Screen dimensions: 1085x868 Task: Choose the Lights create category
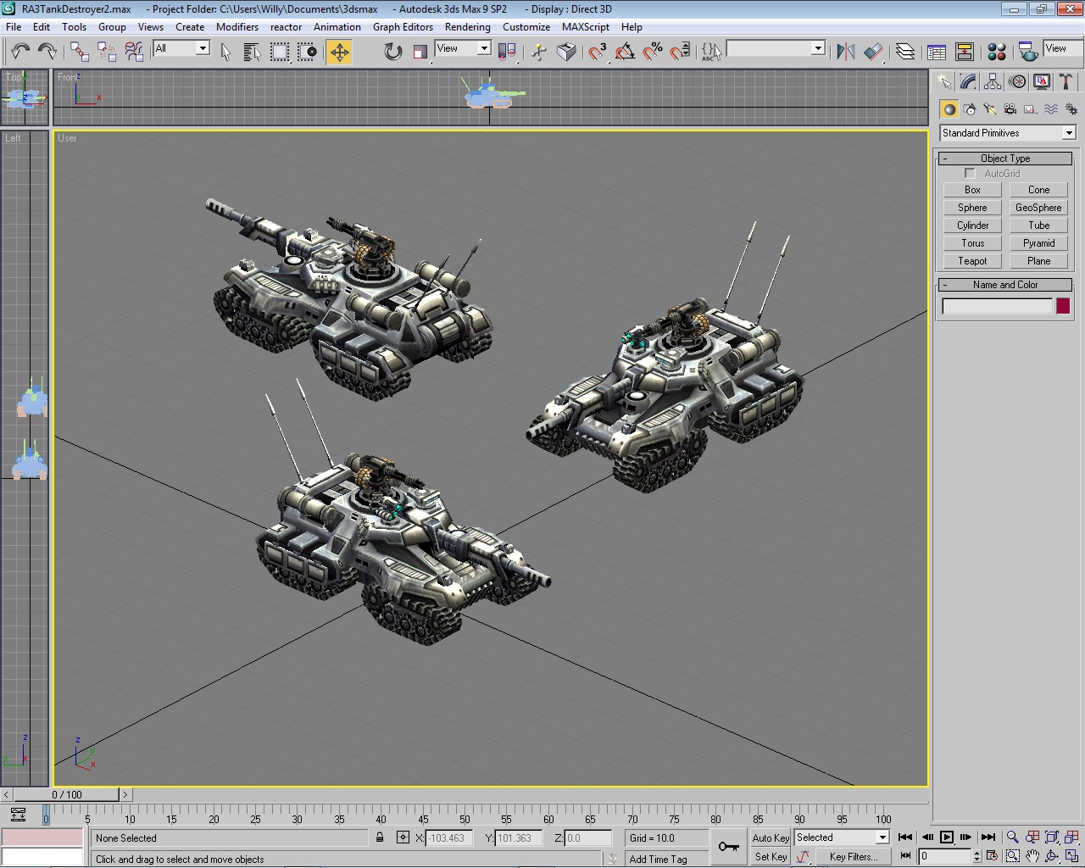(990, 109)
